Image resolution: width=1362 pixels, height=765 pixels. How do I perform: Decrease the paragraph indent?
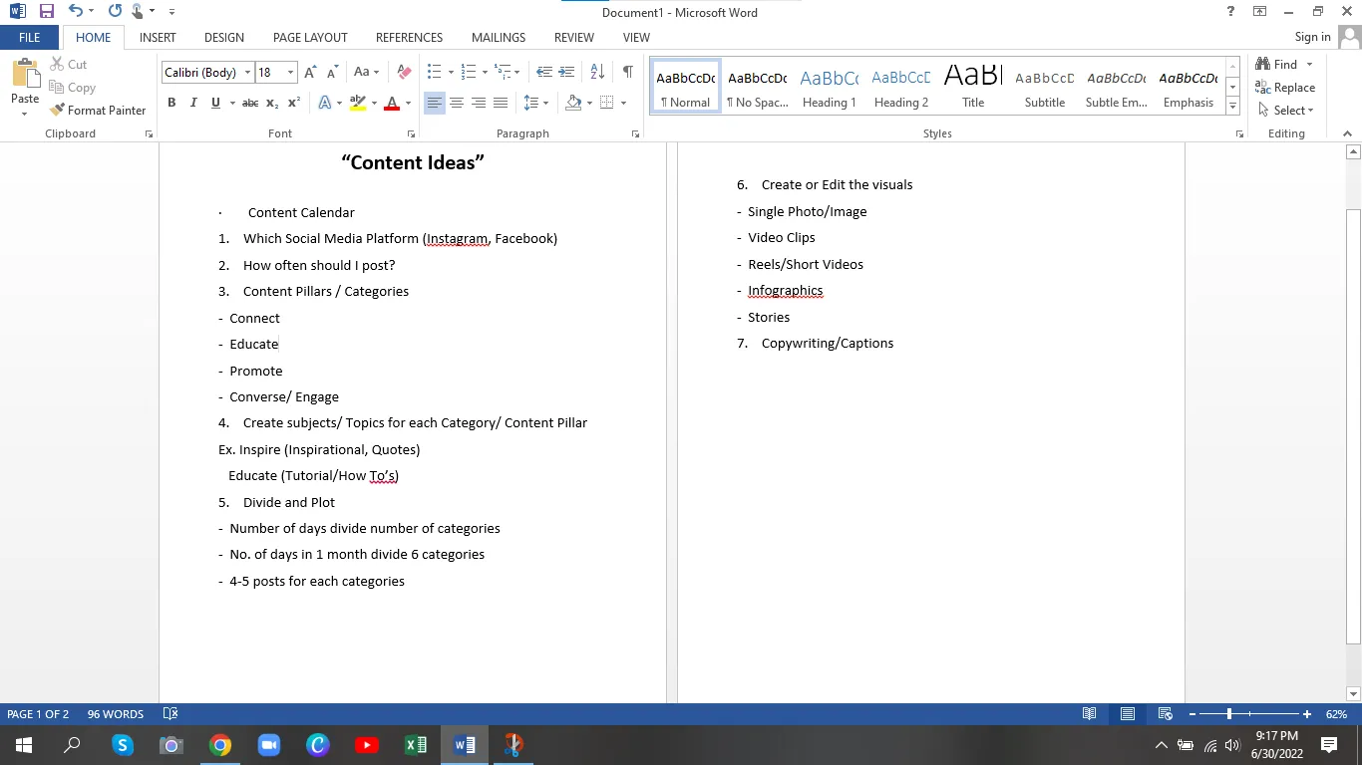(x=544, y=72)
